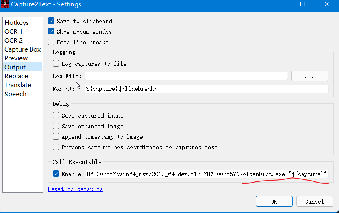Switch to OCR 1 settings

click(23, 32)
